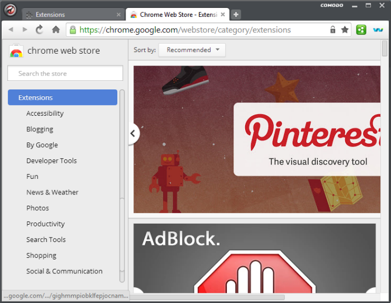
Task: Open the Shopping category
Action: pyautogui.click(x=41, y=255)
